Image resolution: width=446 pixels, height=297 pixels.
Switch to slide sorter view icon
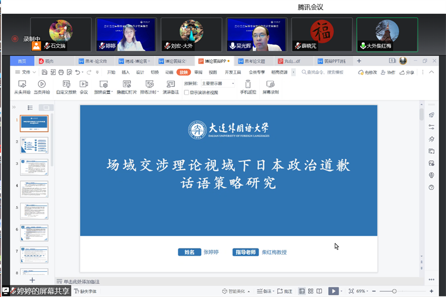(x=311, y=291)
